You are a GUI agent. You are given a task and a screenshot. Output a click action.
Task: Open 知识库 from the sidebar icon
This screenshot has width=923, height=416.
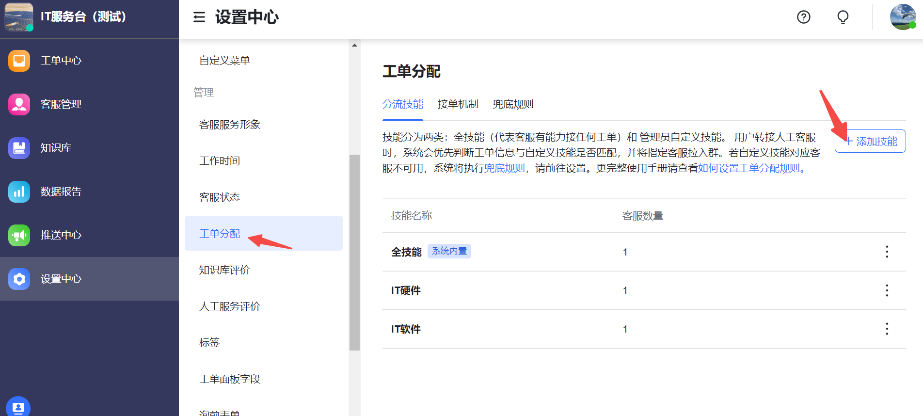click(19, 148)
